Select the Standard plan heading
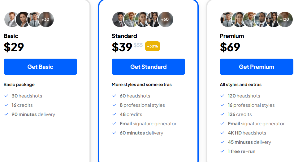 [x=124, y=36]
